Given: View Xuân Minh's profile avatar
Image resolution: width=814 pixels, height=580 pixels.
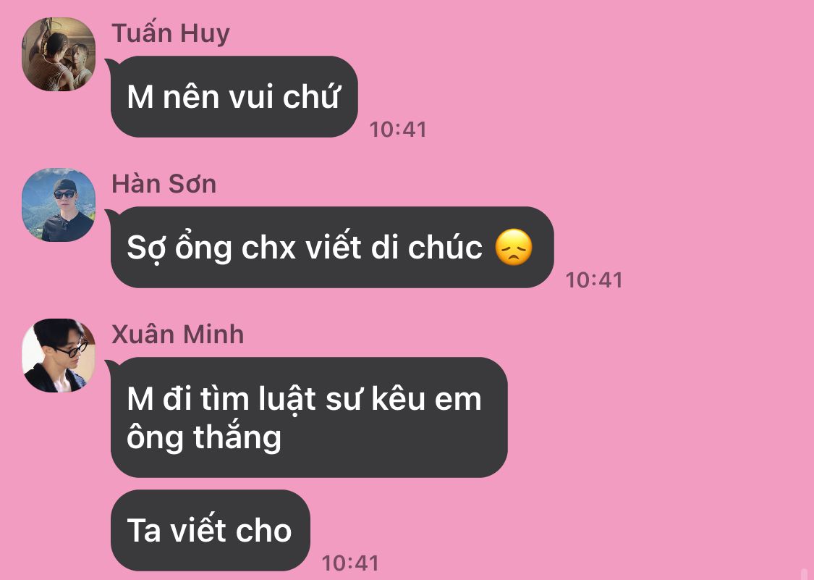Looking at the screenshot, I should [x=58, y=355].
